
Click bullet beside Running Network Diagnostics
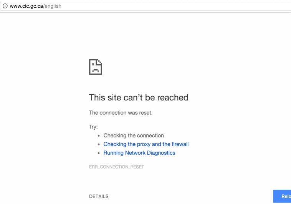click(x=99, y=153)
